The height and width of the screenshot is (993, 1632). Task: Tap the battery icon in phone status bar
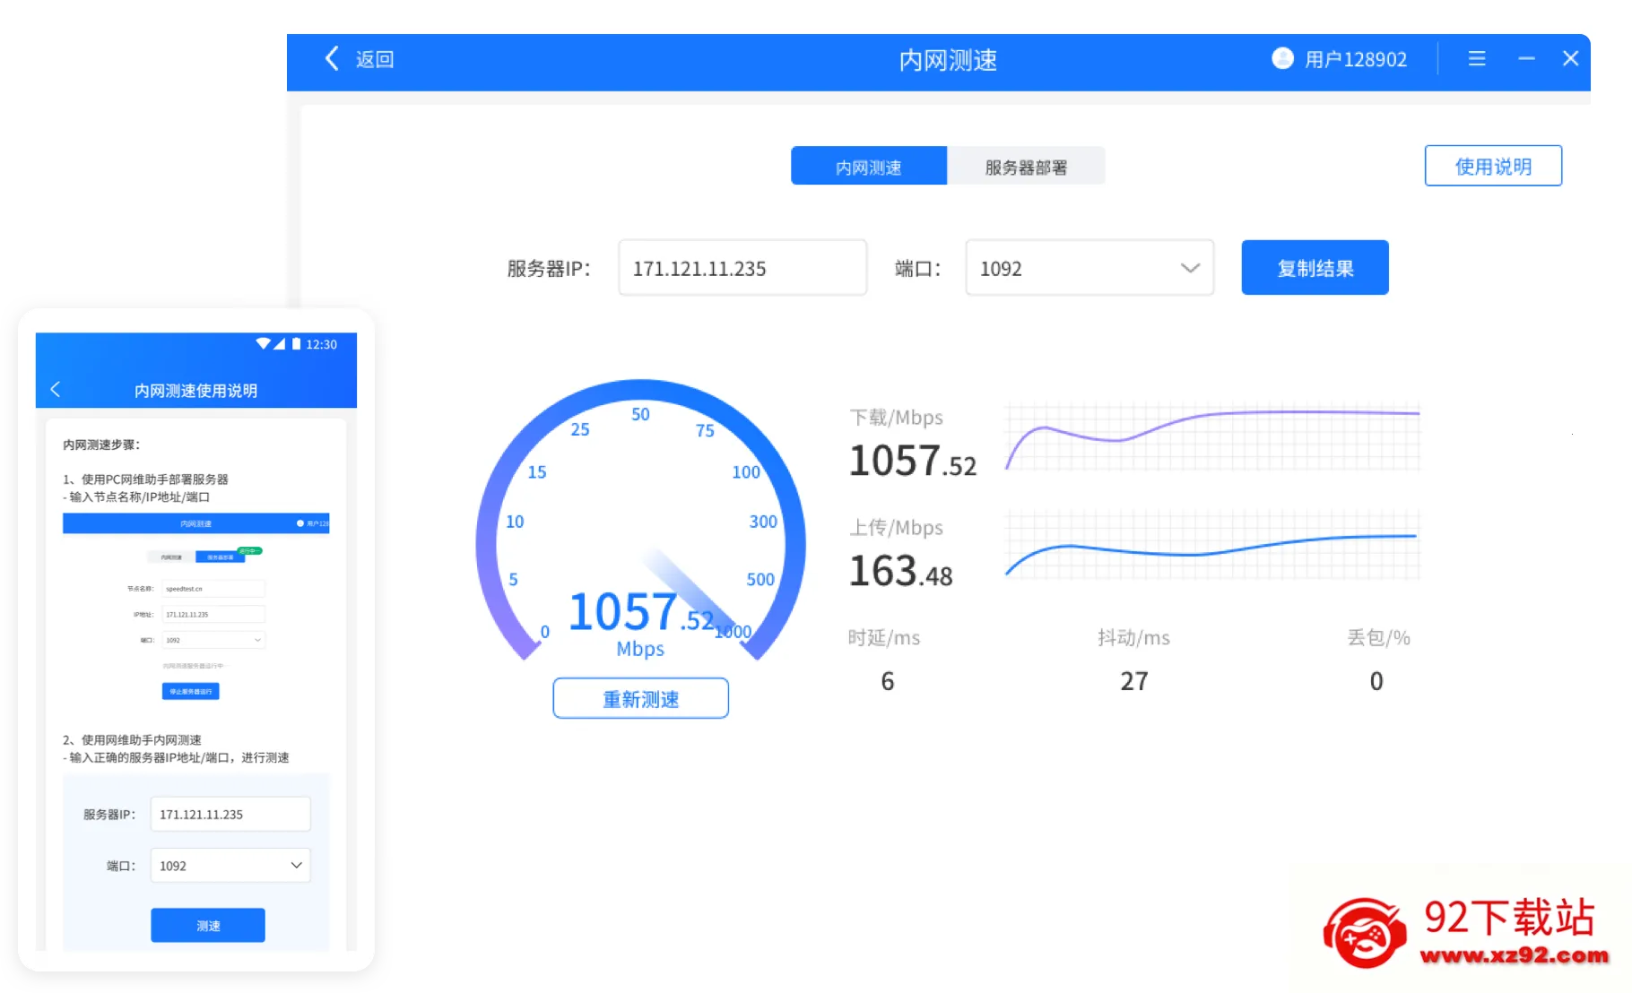pos(296,343)
